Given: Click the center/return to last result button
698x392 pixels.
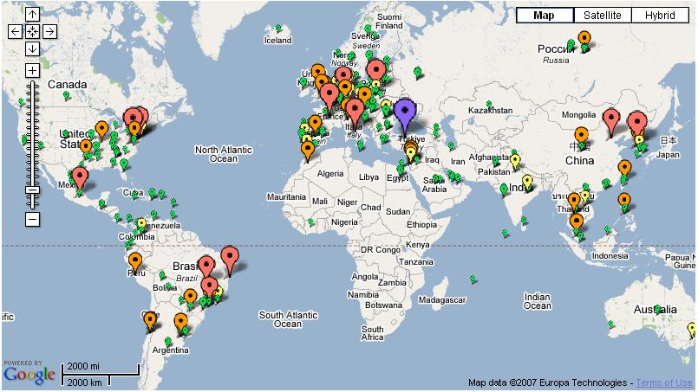Looking at the screenshot, I should click(32, 31).
